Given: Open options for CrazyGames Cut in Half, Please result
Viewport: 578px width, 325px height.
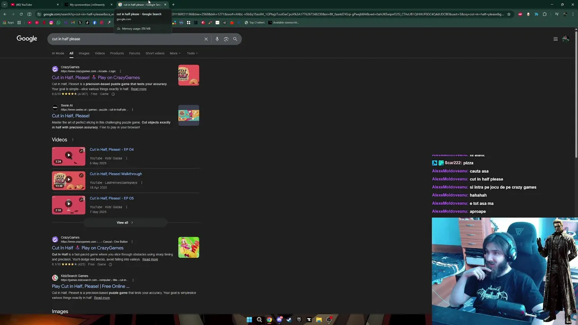Looking at the screenshot, I should point(120,71).
